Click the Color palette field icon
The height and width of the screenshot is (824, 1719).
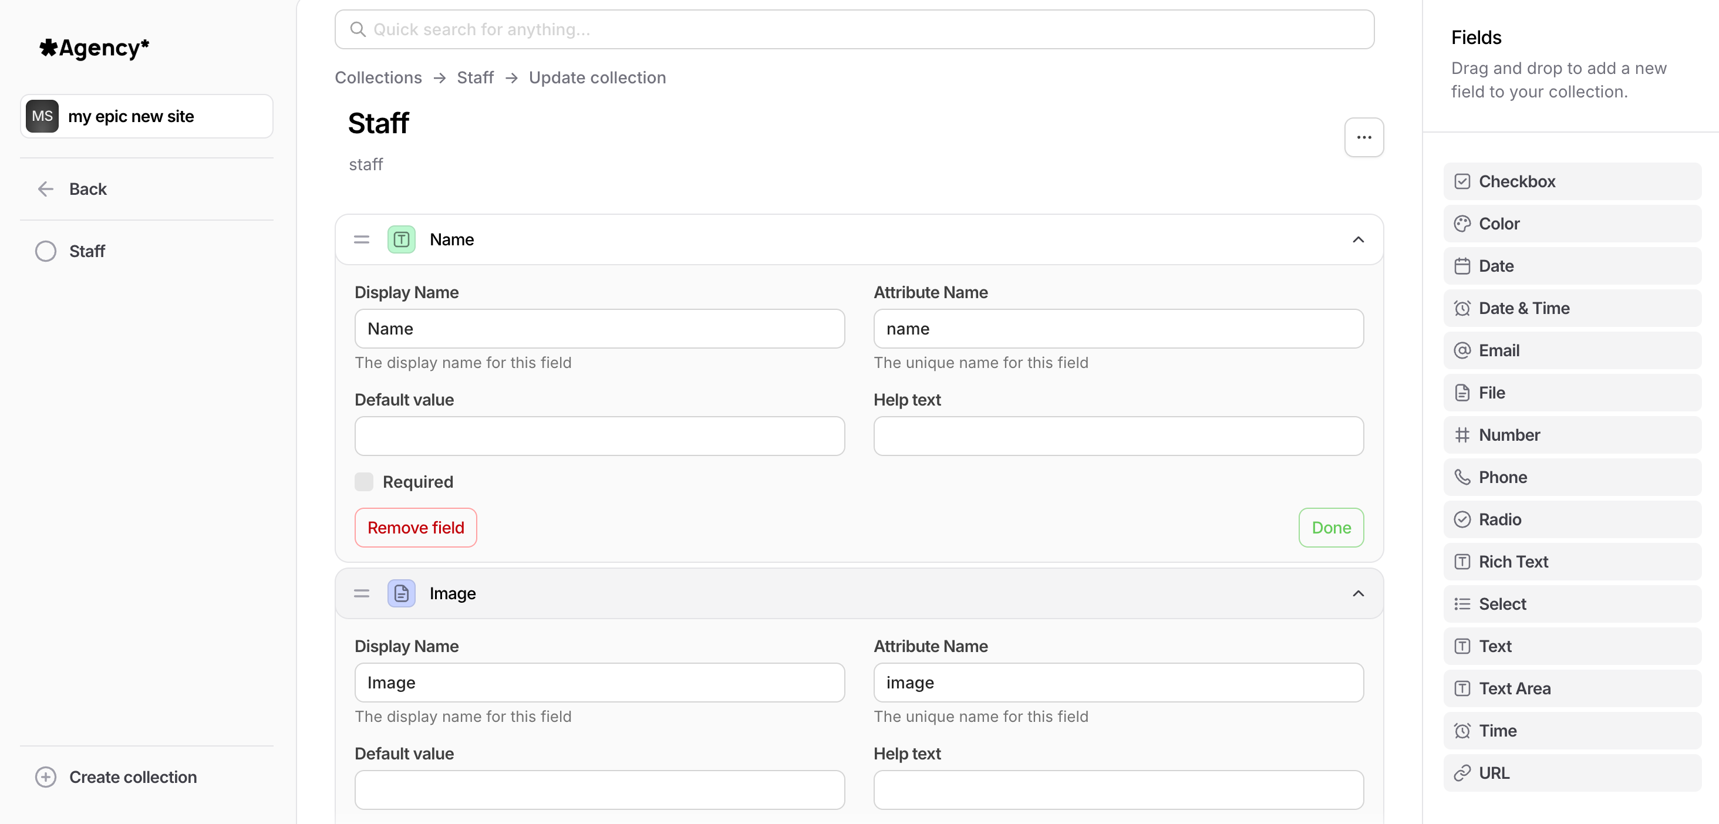click(1461, 224)
